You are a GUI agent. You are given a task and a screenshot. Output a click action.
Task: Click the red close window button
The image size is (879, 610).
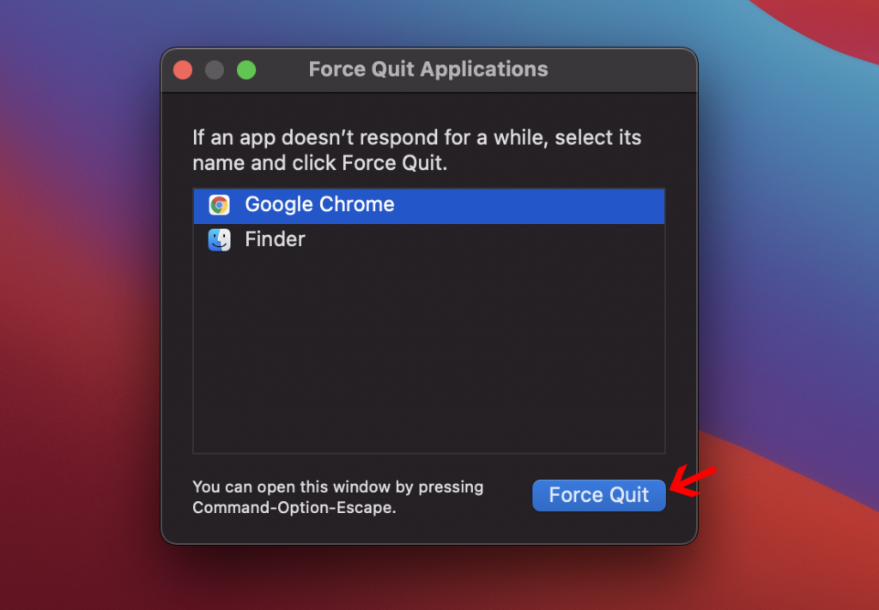pos(183,70)
